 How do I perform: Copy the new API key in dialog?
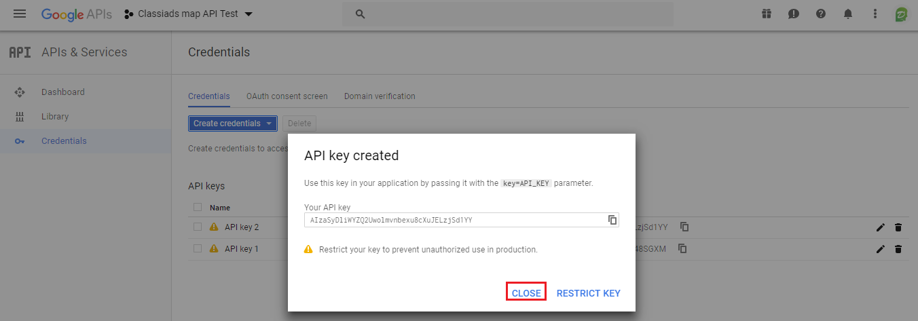(x=612, y=220)
